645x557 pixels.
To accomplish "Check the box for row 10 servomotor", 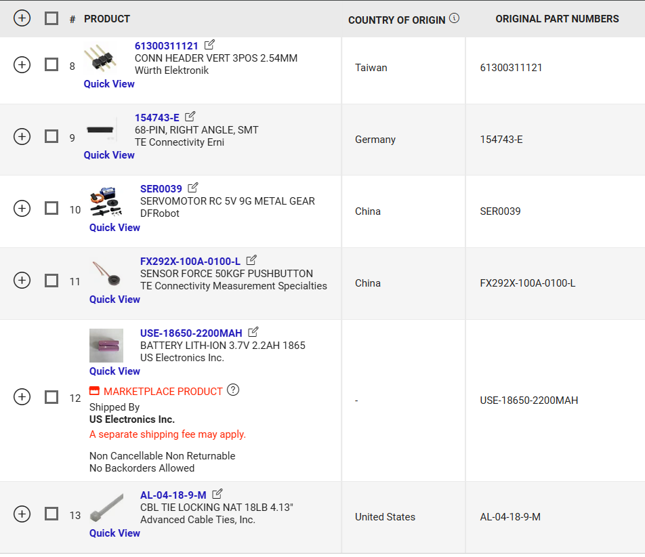I will click(51, 208).
